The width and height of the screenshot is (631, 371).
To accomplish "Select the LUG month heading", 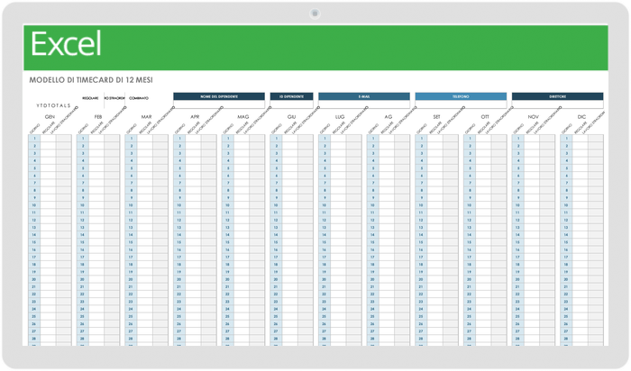I will click(x=340, y=116).
